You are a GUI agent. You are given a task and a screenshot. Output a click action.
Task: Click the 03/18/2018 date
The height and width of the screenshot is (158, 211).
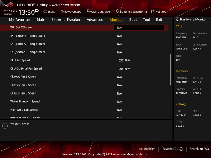click(x=10, y=11)
